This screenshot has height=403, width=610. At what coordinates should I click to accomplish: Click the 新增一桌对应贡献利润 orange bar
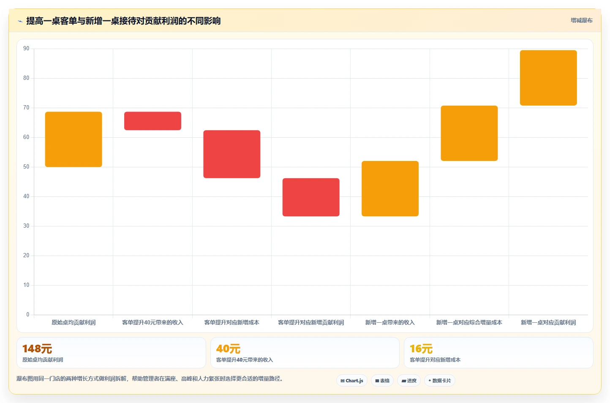point(548,78)
